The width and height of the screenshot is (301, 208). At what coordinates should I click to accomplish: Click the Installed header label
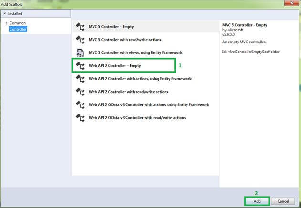tap(15, 14)
